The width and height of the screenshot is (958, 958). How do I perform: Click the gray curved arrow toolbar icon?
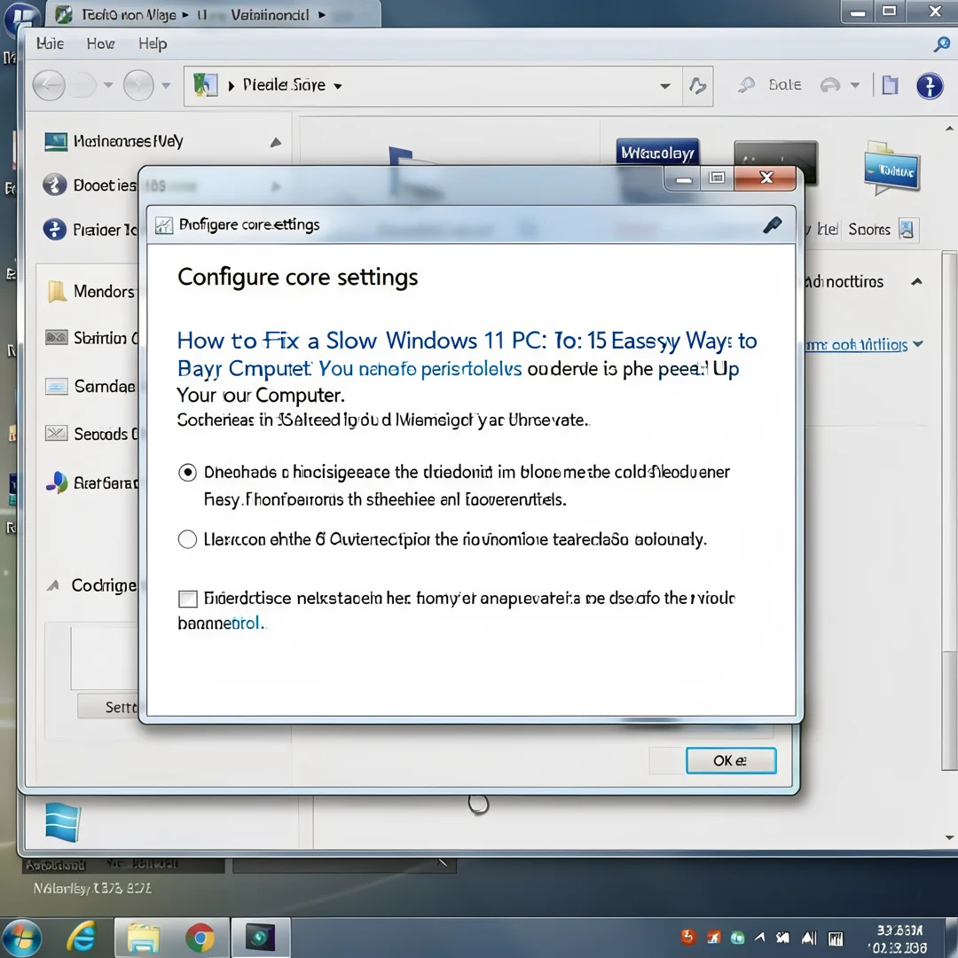[829, 85]
